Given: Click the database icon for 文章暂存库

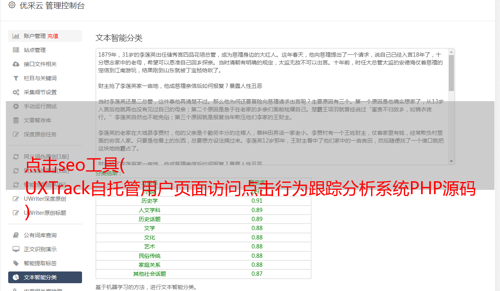Looking at the screenshot, I should click(x=16, y=120).
